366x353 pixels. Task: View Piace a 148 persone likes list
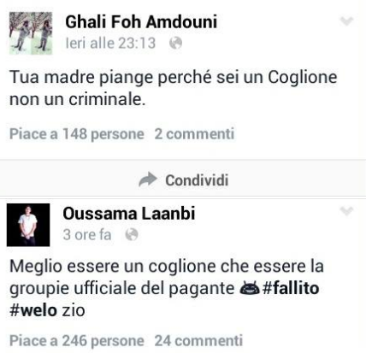coord(77,134)
